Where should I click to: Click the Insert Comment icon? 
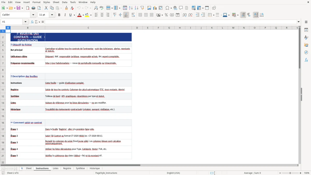181,8
